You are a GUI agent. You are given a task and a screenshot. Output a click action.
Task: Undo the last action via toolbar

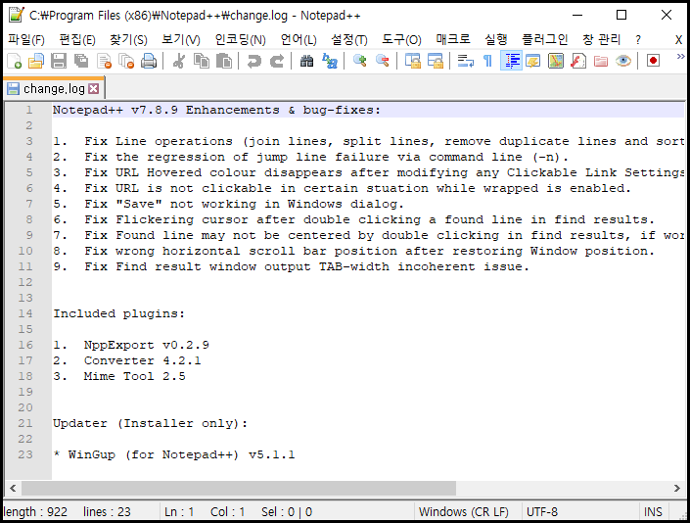[253, 61]
